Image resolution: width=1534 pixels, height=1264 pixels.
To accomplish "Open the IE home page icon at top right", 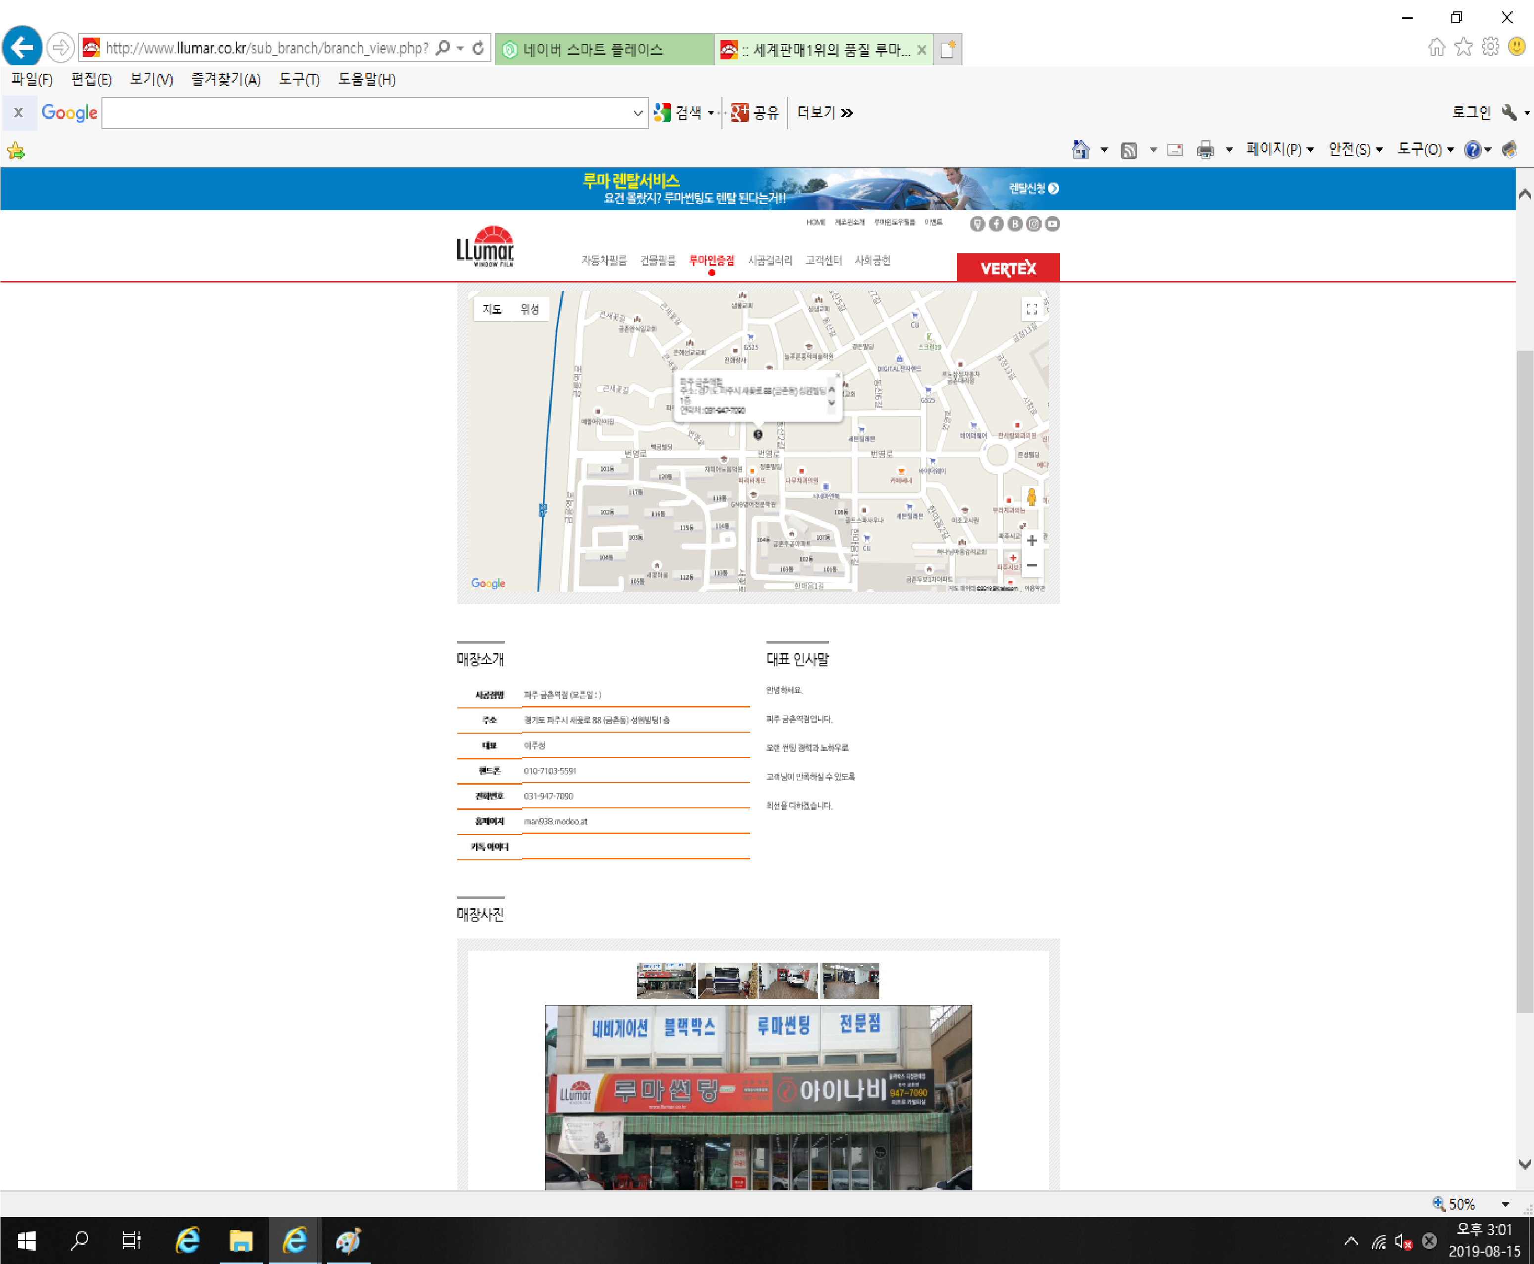I will tap(1437, 47).
